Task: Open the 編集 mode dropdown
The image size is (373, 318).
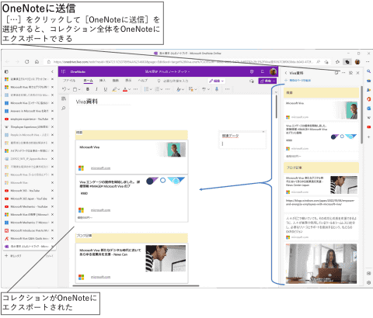Action: pyautogui.click(x=217, y=81)
